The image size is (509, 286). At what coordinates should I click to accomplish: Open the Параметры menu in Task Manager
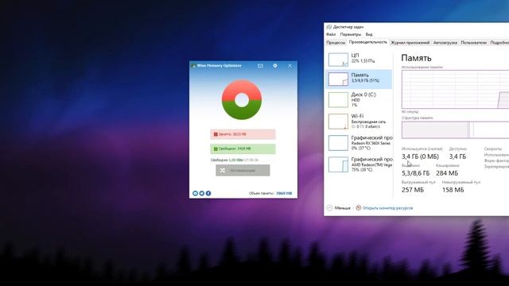click(x=351, y=34)
